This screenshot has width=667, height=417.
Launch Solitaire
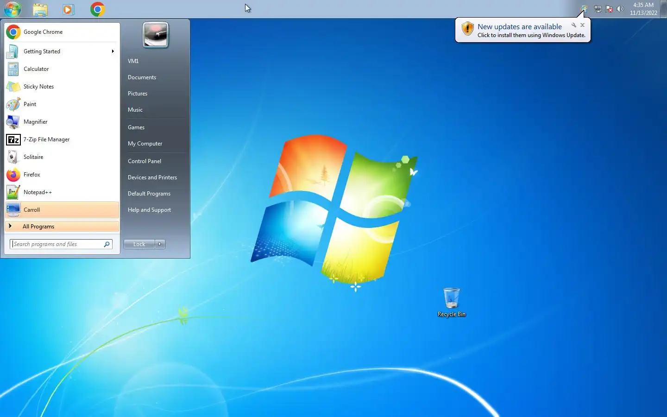pos(62,157)
